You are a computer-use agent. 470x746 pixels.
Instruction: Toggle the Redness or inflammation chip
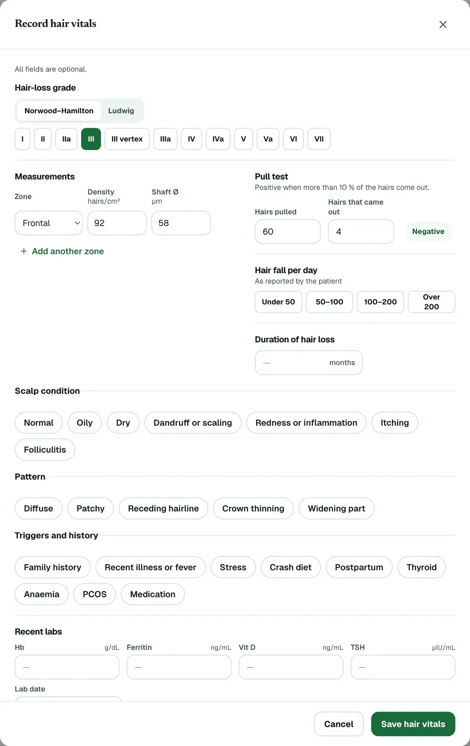click(306, 423)
